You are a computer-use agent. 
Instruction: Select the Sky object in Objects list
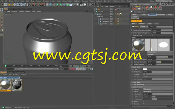point(99,9)
